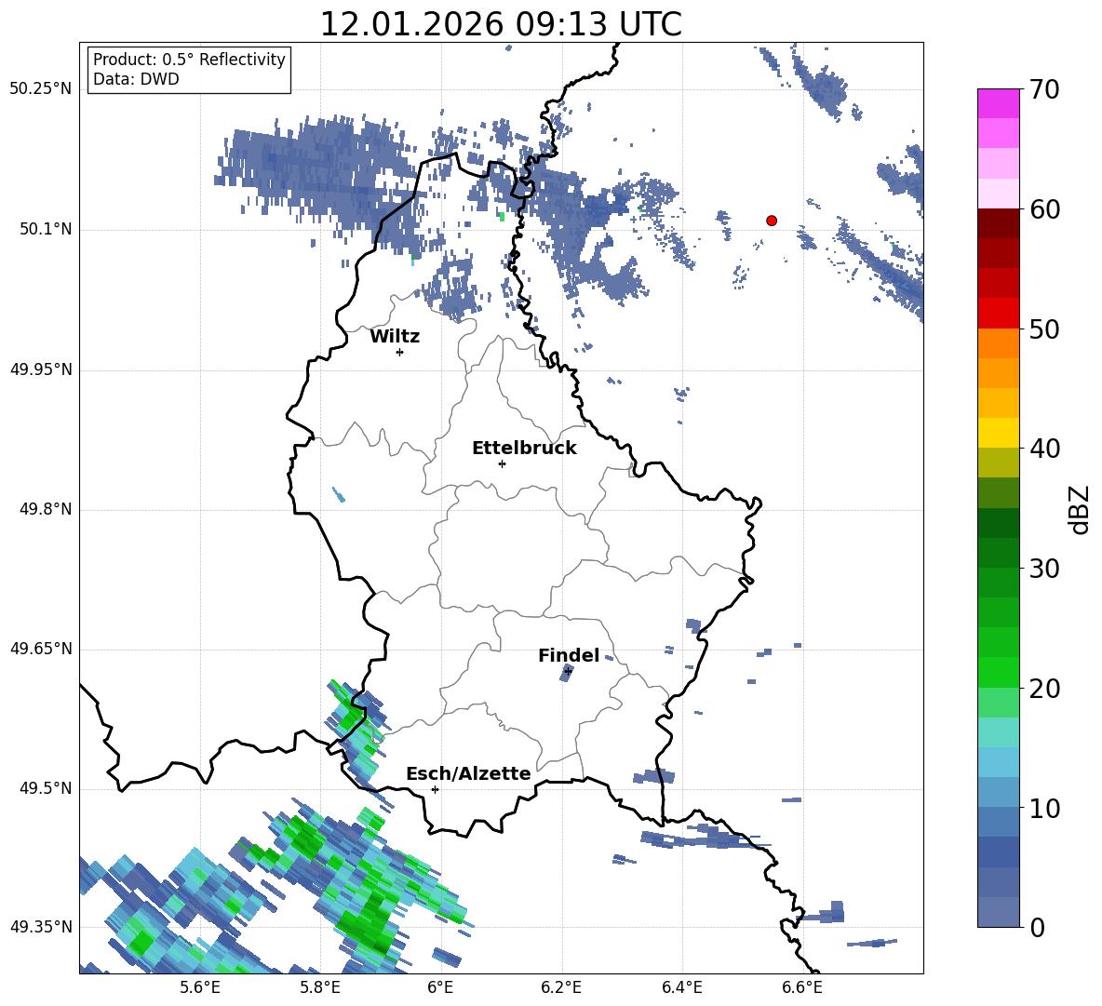
Task: Click the cyan colorbar segment between 10 and 20
Action: click(x=998, y=762)
